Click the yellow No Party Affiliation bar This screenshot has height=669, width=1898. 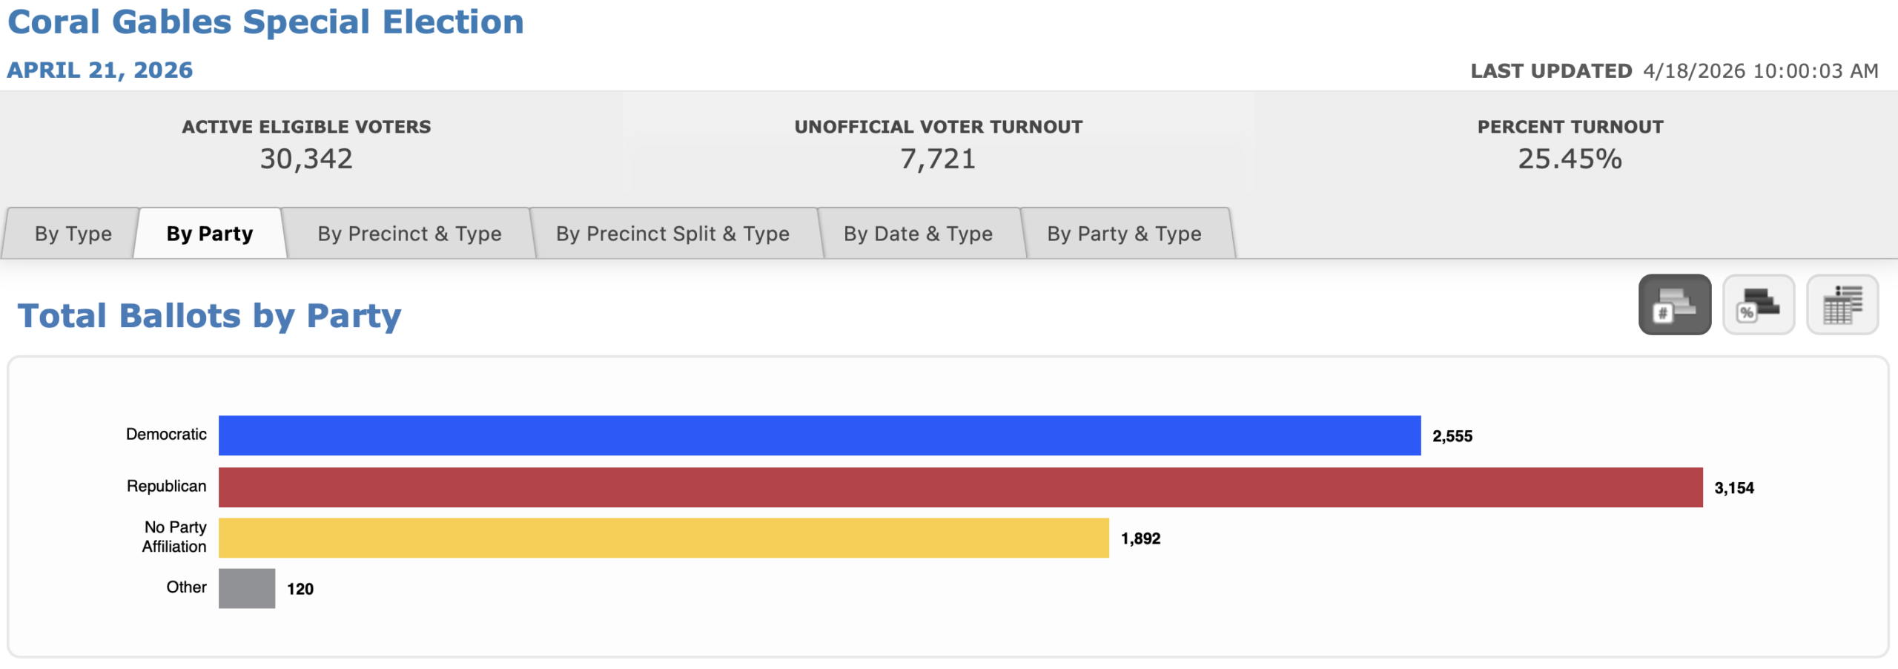[x=664, y=538]
